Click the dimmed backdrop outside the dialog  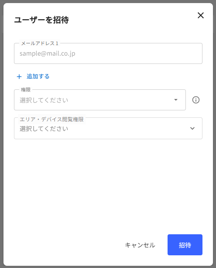2,134
